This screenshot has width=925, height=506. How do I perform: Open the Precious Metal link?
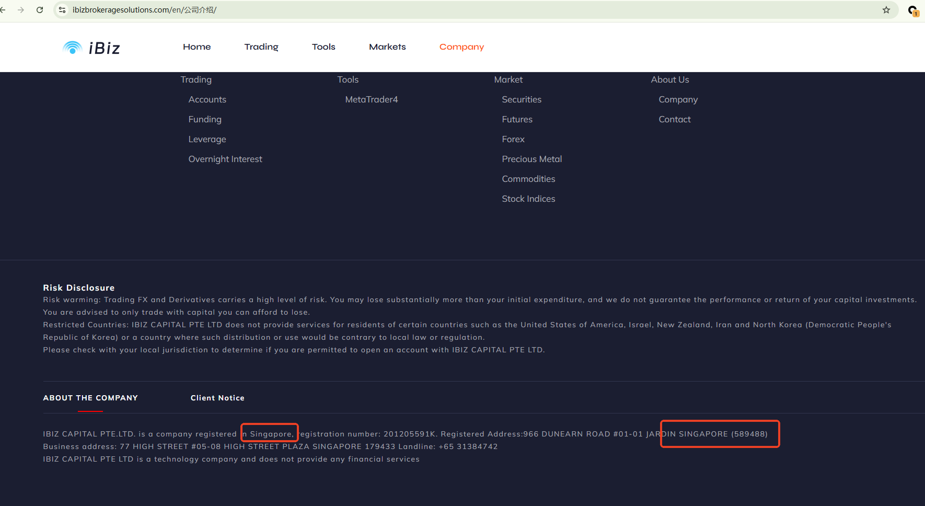532,159
